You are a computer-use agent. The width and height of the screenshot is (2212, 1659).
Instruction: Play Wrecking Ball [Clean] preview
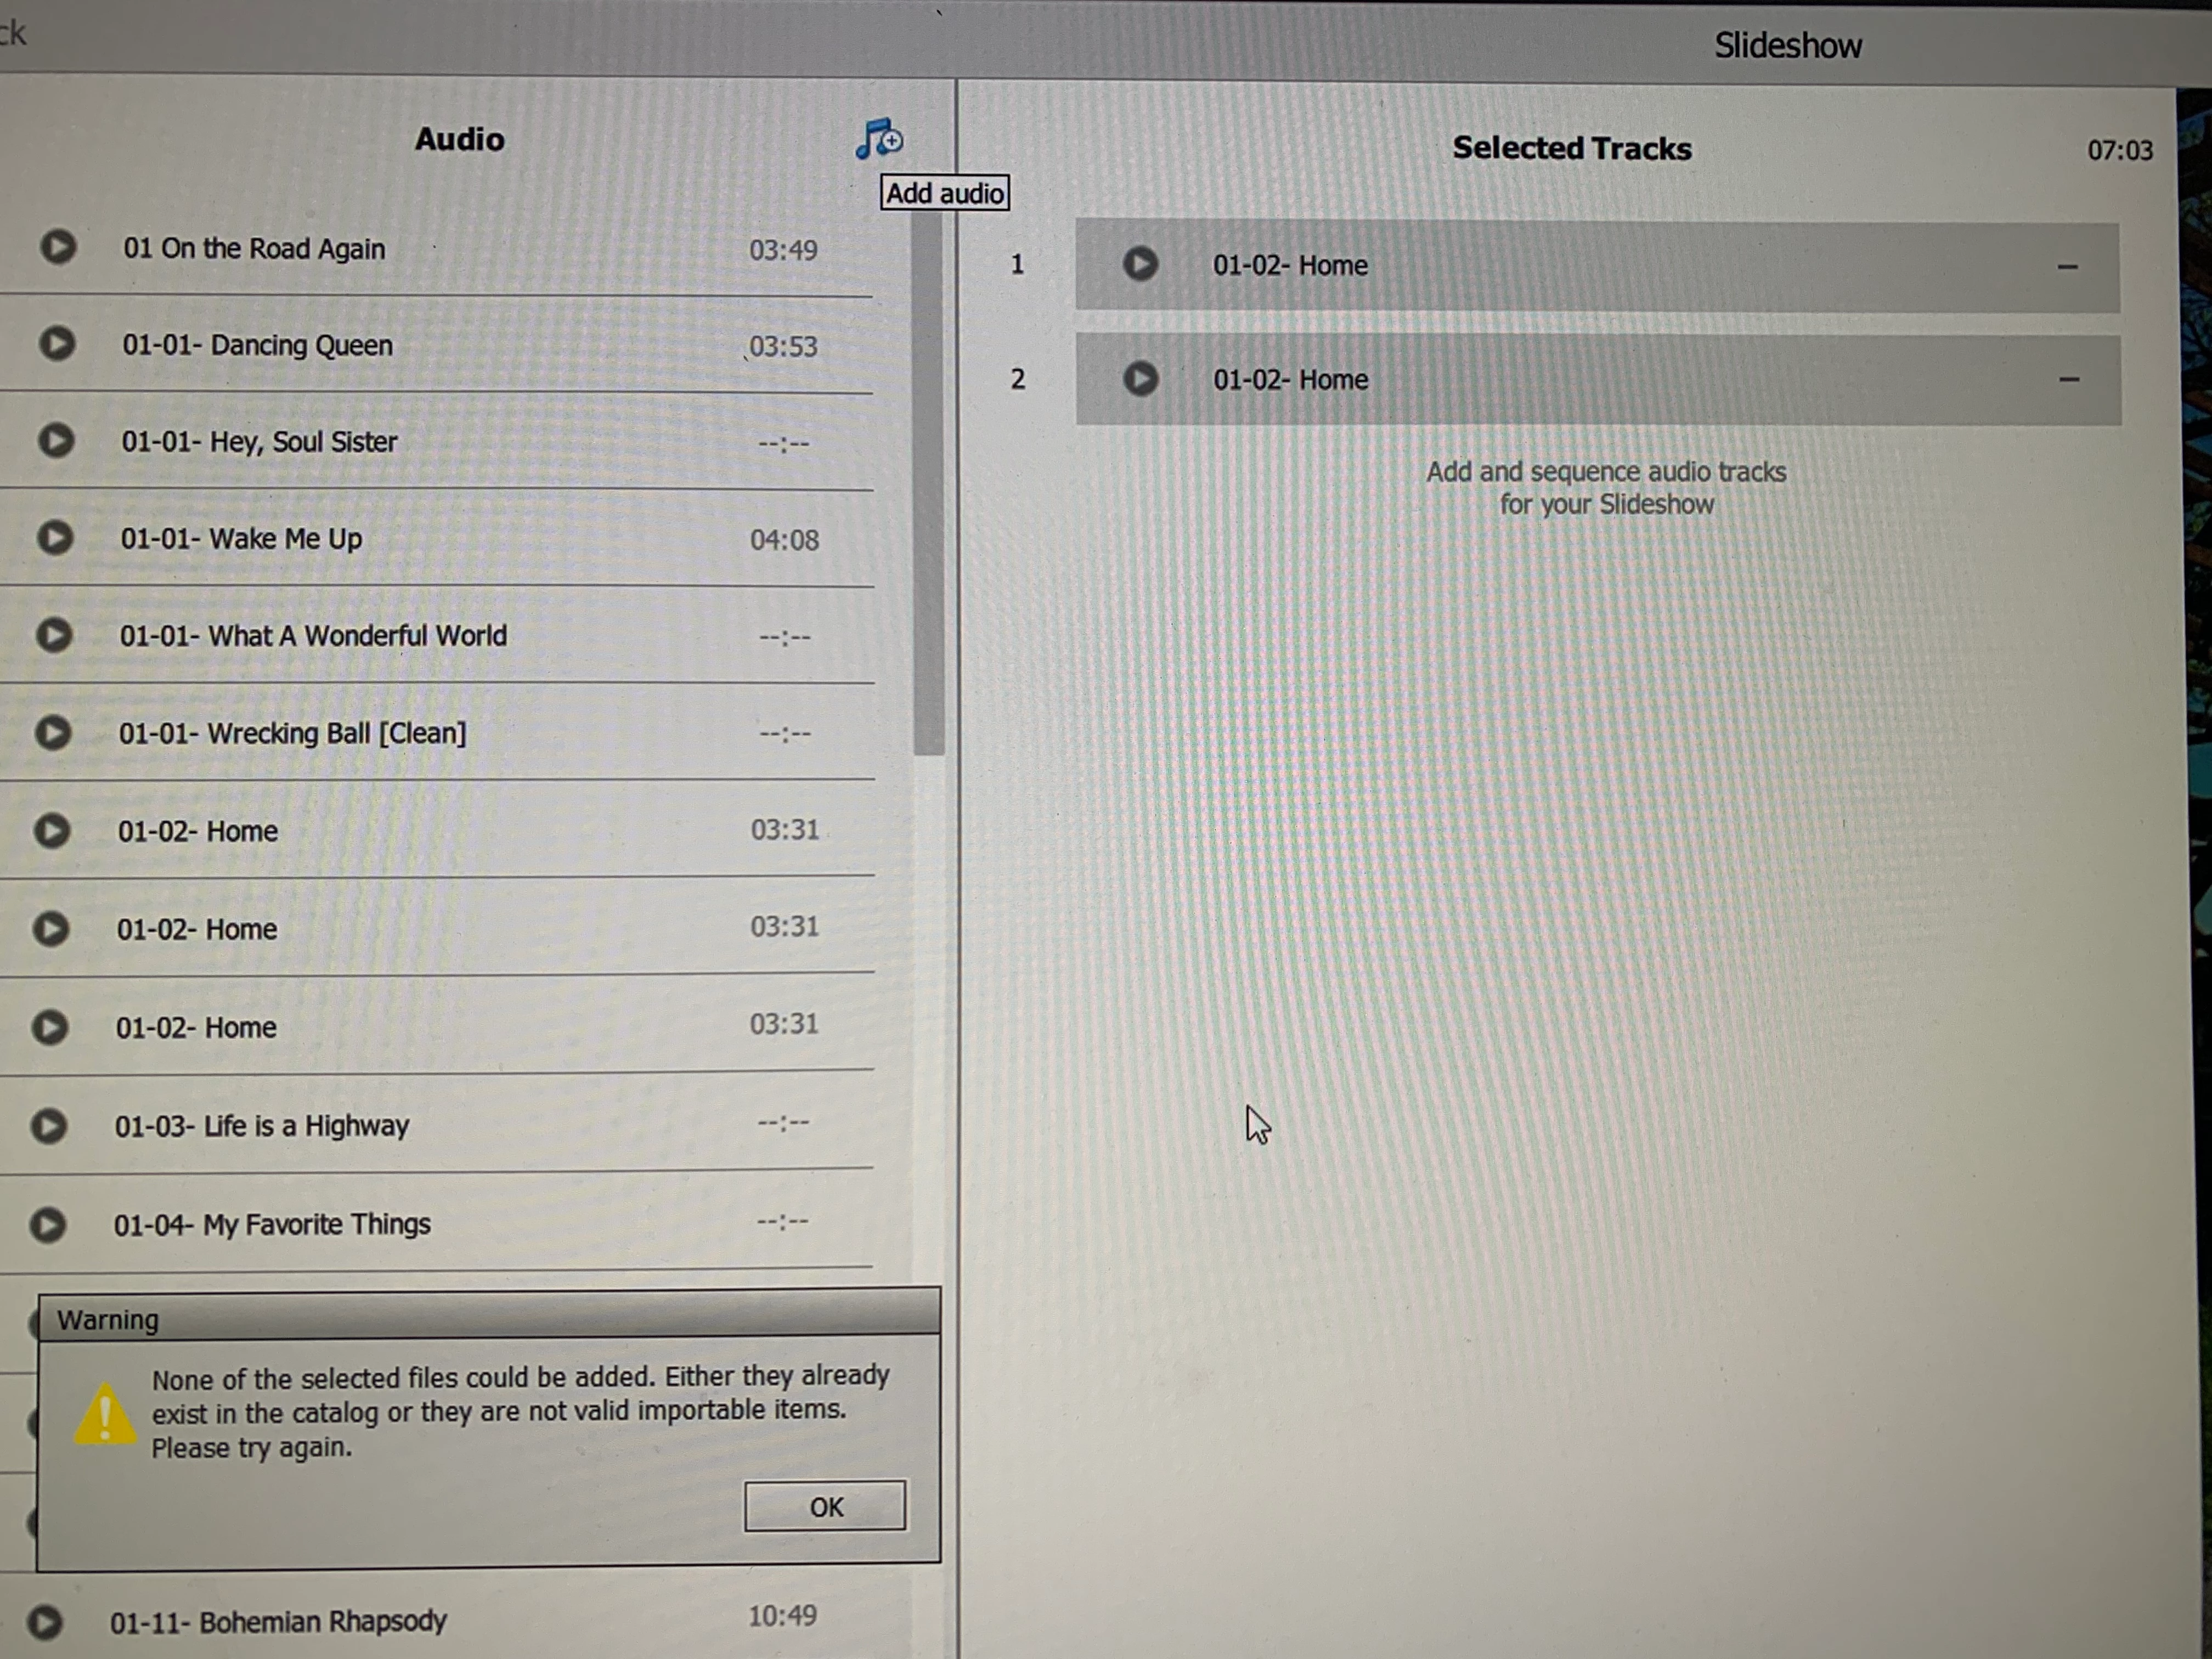[53, 732]
